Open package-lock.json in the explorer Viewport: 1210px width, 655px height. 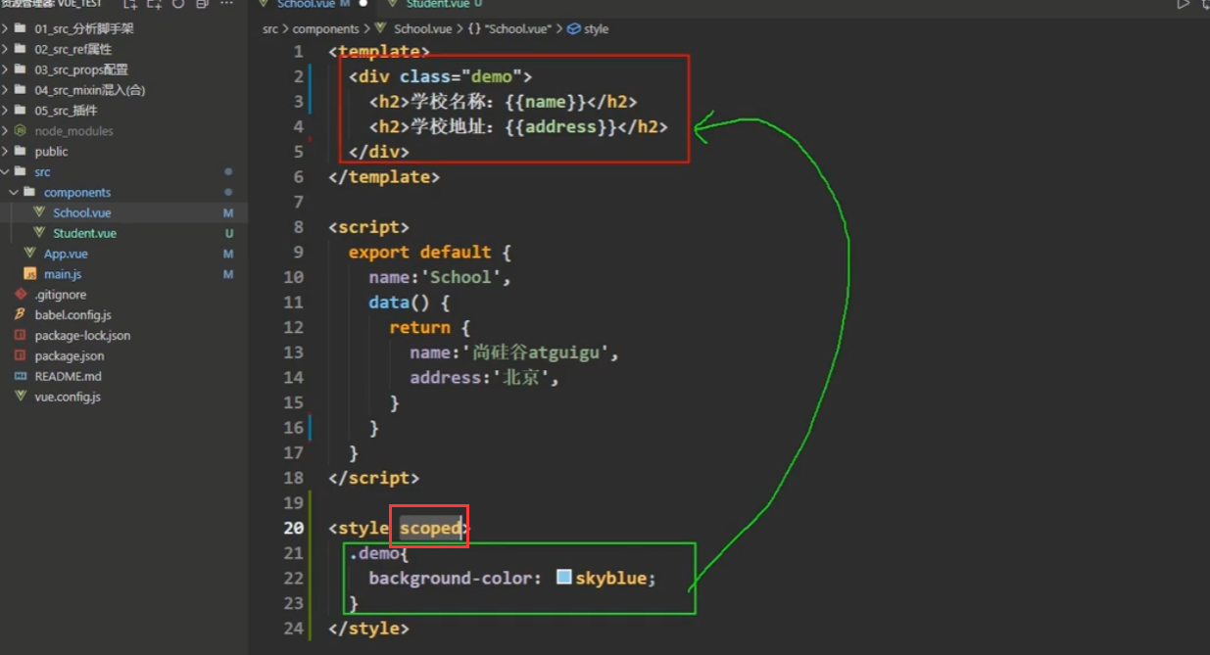click(82, 336)
